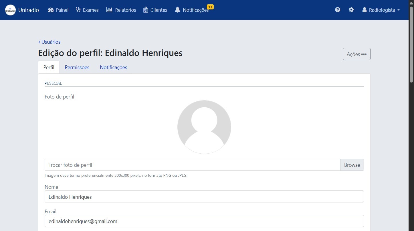414x231 pixels.
Task: Open the Clientes building icon
Action: pos(145,10)
